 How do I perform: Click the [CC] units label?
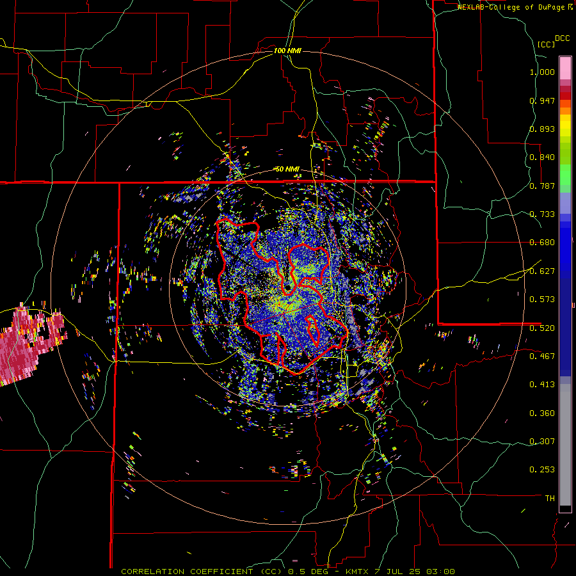point(546,44)
